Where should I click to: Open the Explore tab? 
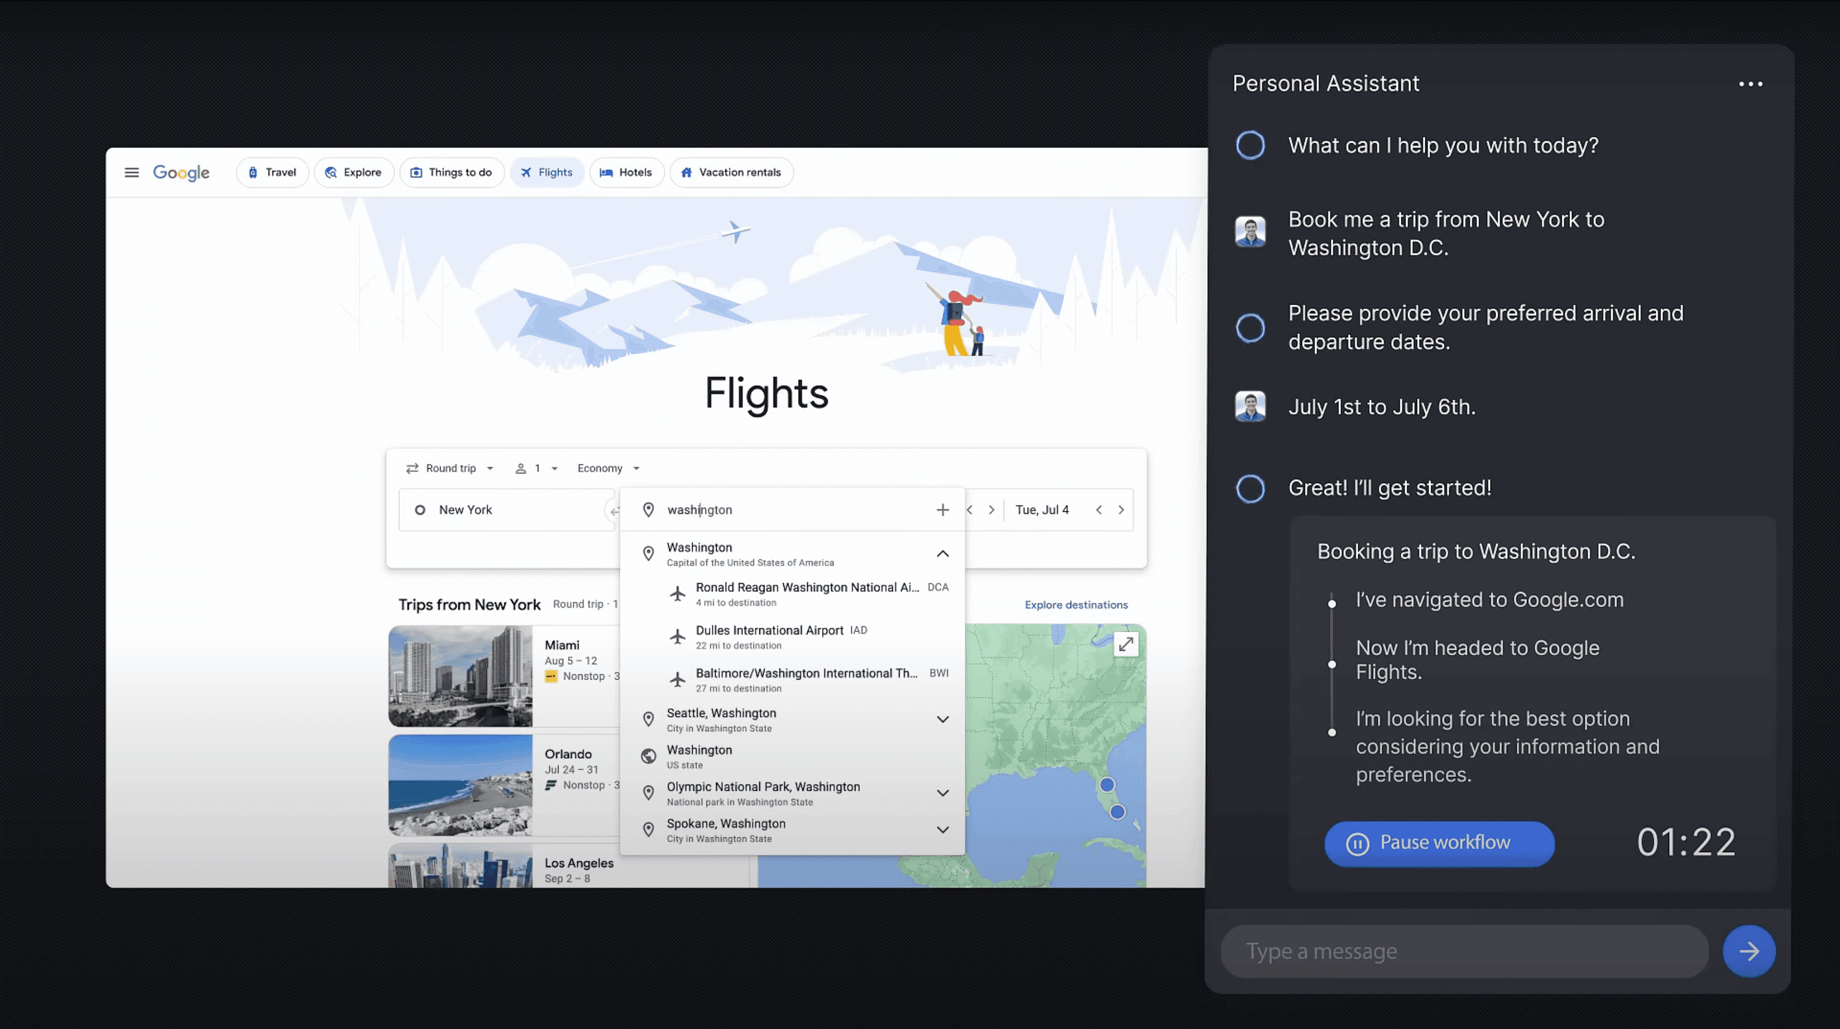point(354,172)
